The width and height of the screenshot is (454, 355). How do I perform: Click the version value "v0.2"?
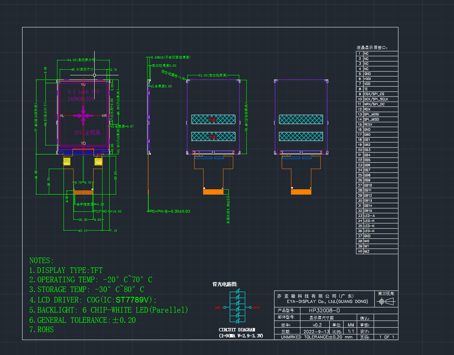pyautogui.click(x=317, y=325)
